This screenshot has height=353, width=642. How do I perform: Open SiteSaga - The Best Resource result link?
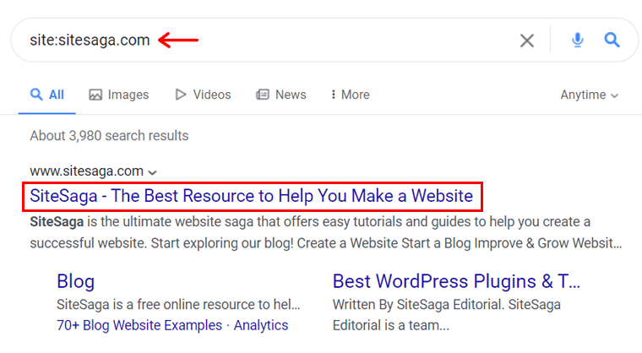252,196
